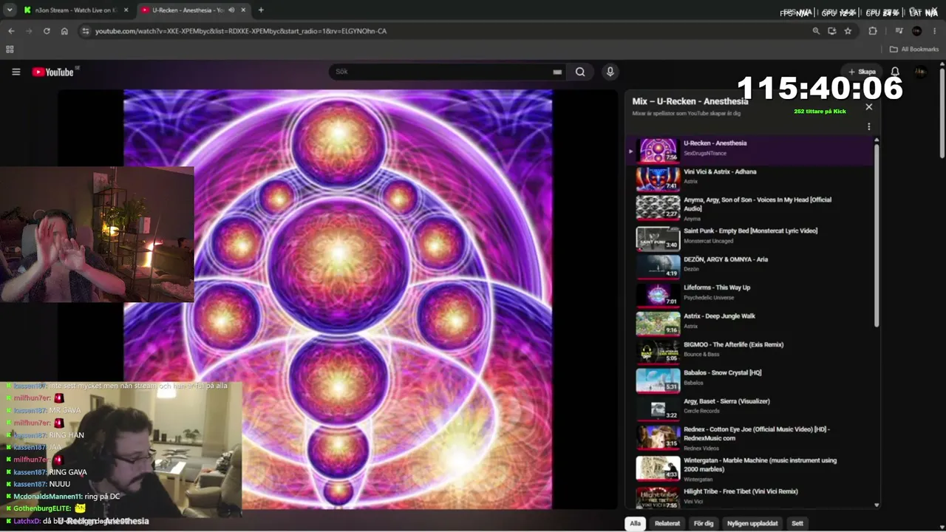This screenshot has height=532, width=946.
Task: Open the zoom magnifier icon in address bar
Action: coord(816,31)
